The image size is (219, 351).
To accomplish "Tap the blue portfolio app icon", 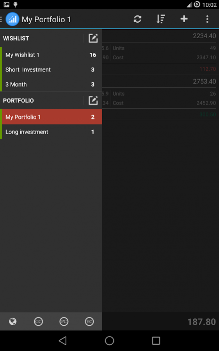I will (x=12, y=19).
